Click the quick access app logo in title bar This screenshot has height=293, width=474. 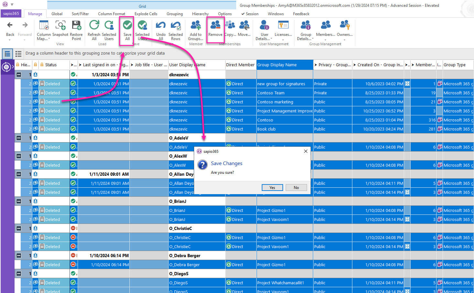click(5, 5)
